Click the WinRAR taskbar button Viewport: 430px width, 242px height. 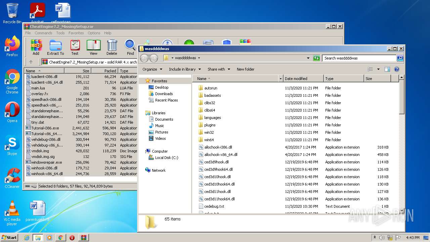pyautogui.click(x=83, y=238)
